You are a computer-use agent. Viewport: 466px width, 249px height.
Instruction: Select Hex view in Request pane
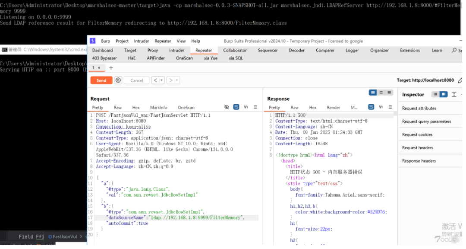pyautogui.click(x=136, y=108)
